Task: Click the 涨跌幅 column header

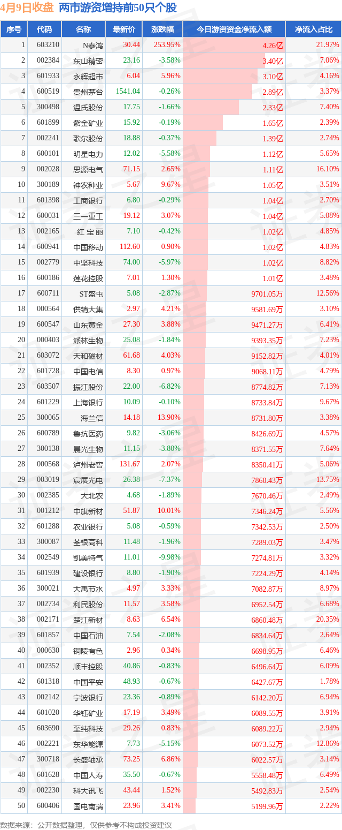Action: [163, 29]
